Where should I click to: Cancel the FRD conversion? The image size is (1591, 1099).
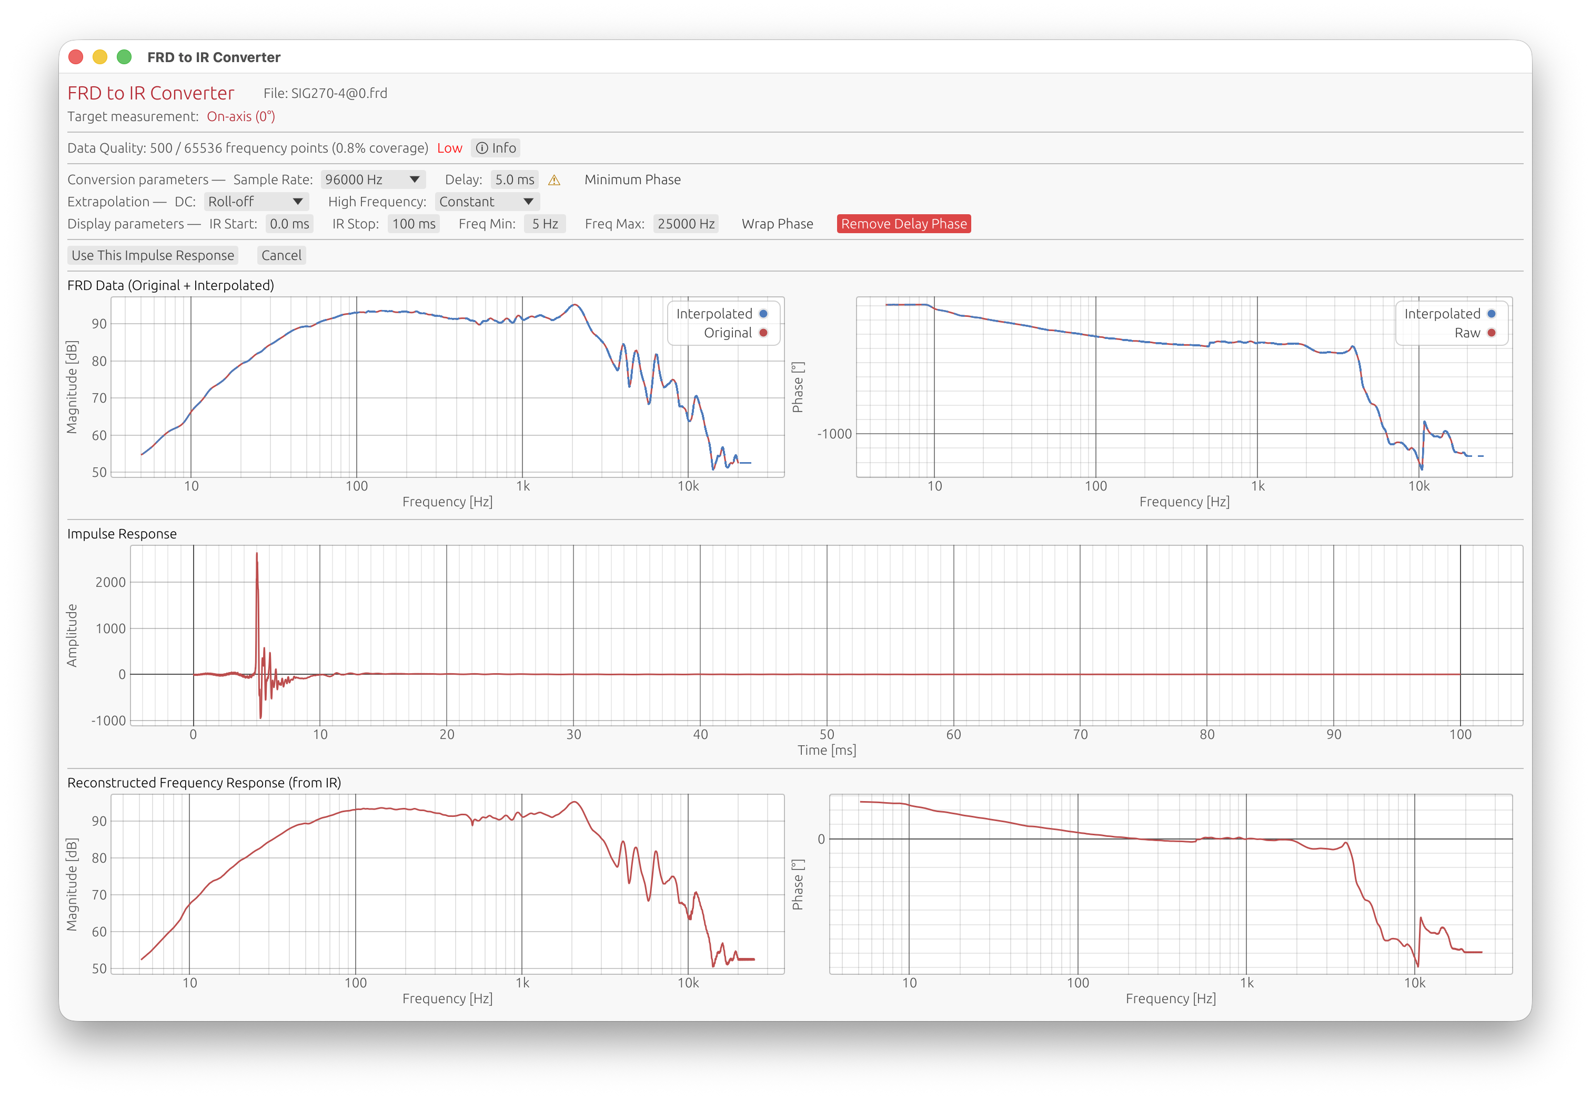point(281,255)
